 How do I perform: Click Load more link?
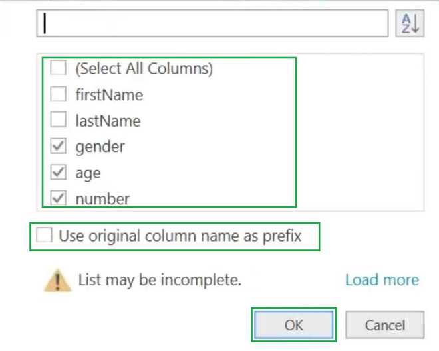pyautogui.click(x=382, y=280)
